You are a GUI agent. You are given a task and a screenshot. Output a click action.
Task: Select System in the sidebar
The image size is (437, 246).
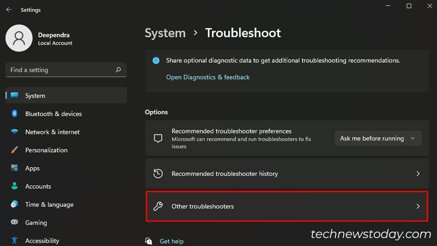(66, 95)
